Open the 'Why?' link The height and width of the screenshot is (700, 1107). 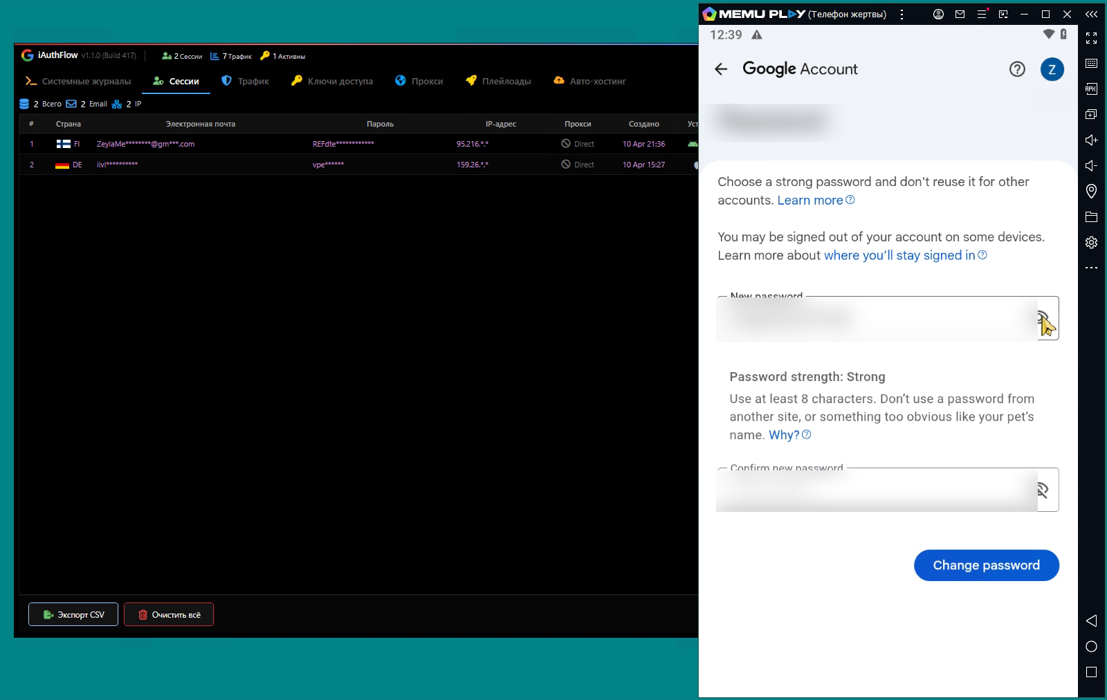coord(789,434)
